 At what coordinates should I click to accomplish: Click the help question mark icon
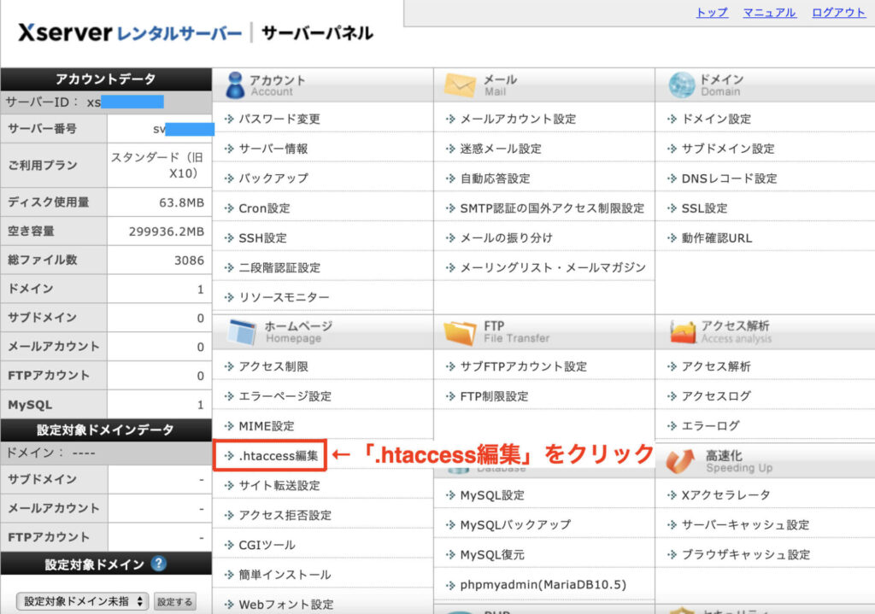point(158,564)
